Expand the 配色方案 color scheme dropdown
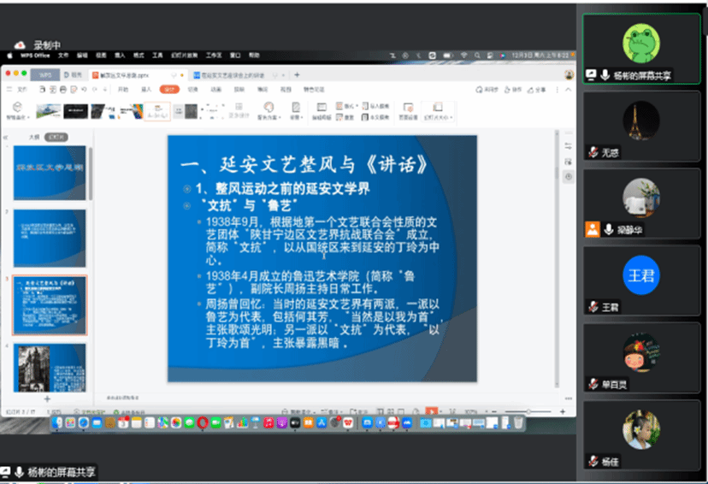This screenshot has height=484, width=708. (268, 117)
